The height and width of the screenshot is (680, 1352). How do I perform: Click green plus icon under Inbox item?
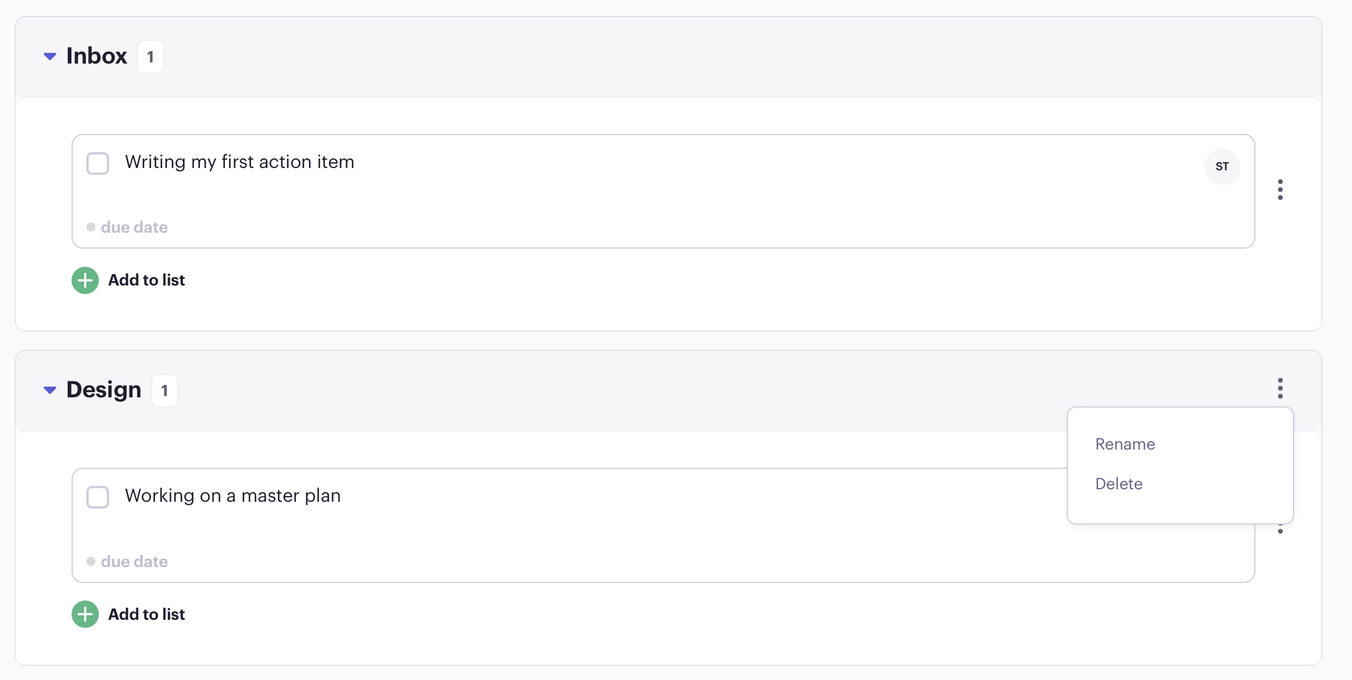point(85,280)
